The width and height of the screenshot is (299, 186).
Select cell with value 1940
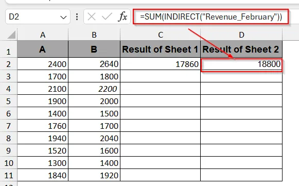click(x=43, y=138)
